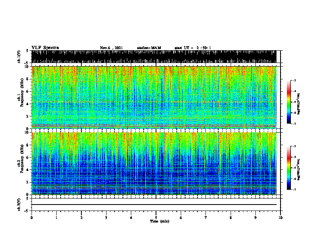Click the "7" tick on the time axis
This screenshot has height=244, width=316.
206,218
